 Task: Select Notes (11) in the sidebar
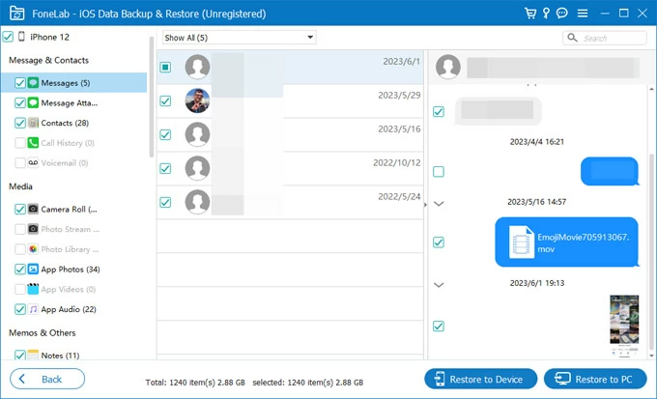click(60, 356)
